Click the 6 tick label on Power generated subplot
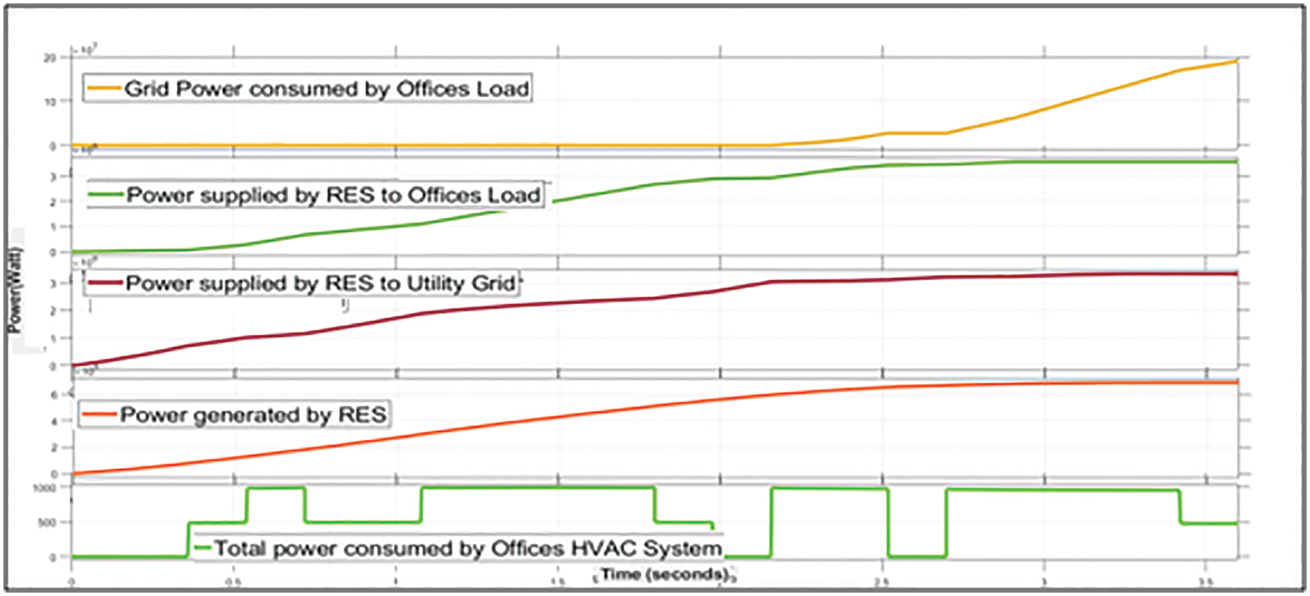This screenshot has width=1310, height=596. pyautogui.click(x=54, y=395)
